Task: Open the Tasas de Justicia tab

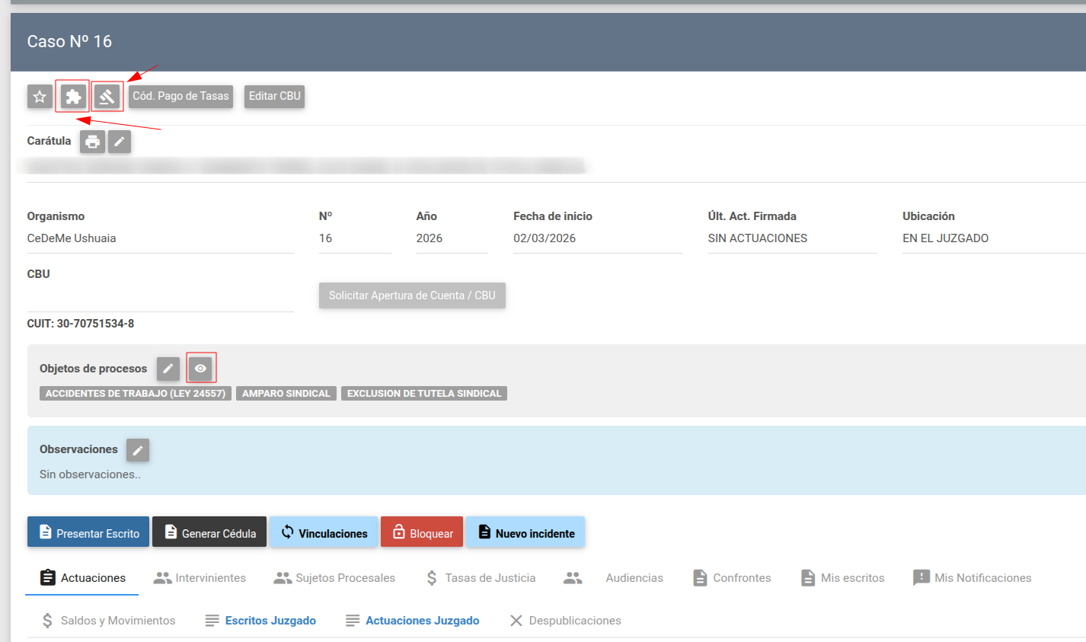Action: click(x=480, y=578)
